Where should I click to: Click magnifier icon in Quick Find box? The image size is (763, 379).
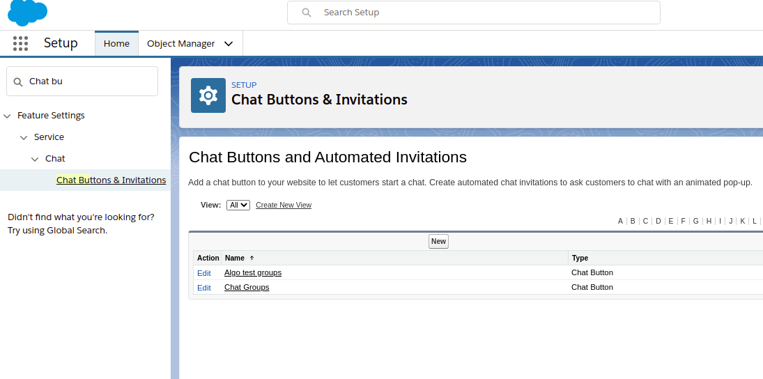(x=18, y=82)
